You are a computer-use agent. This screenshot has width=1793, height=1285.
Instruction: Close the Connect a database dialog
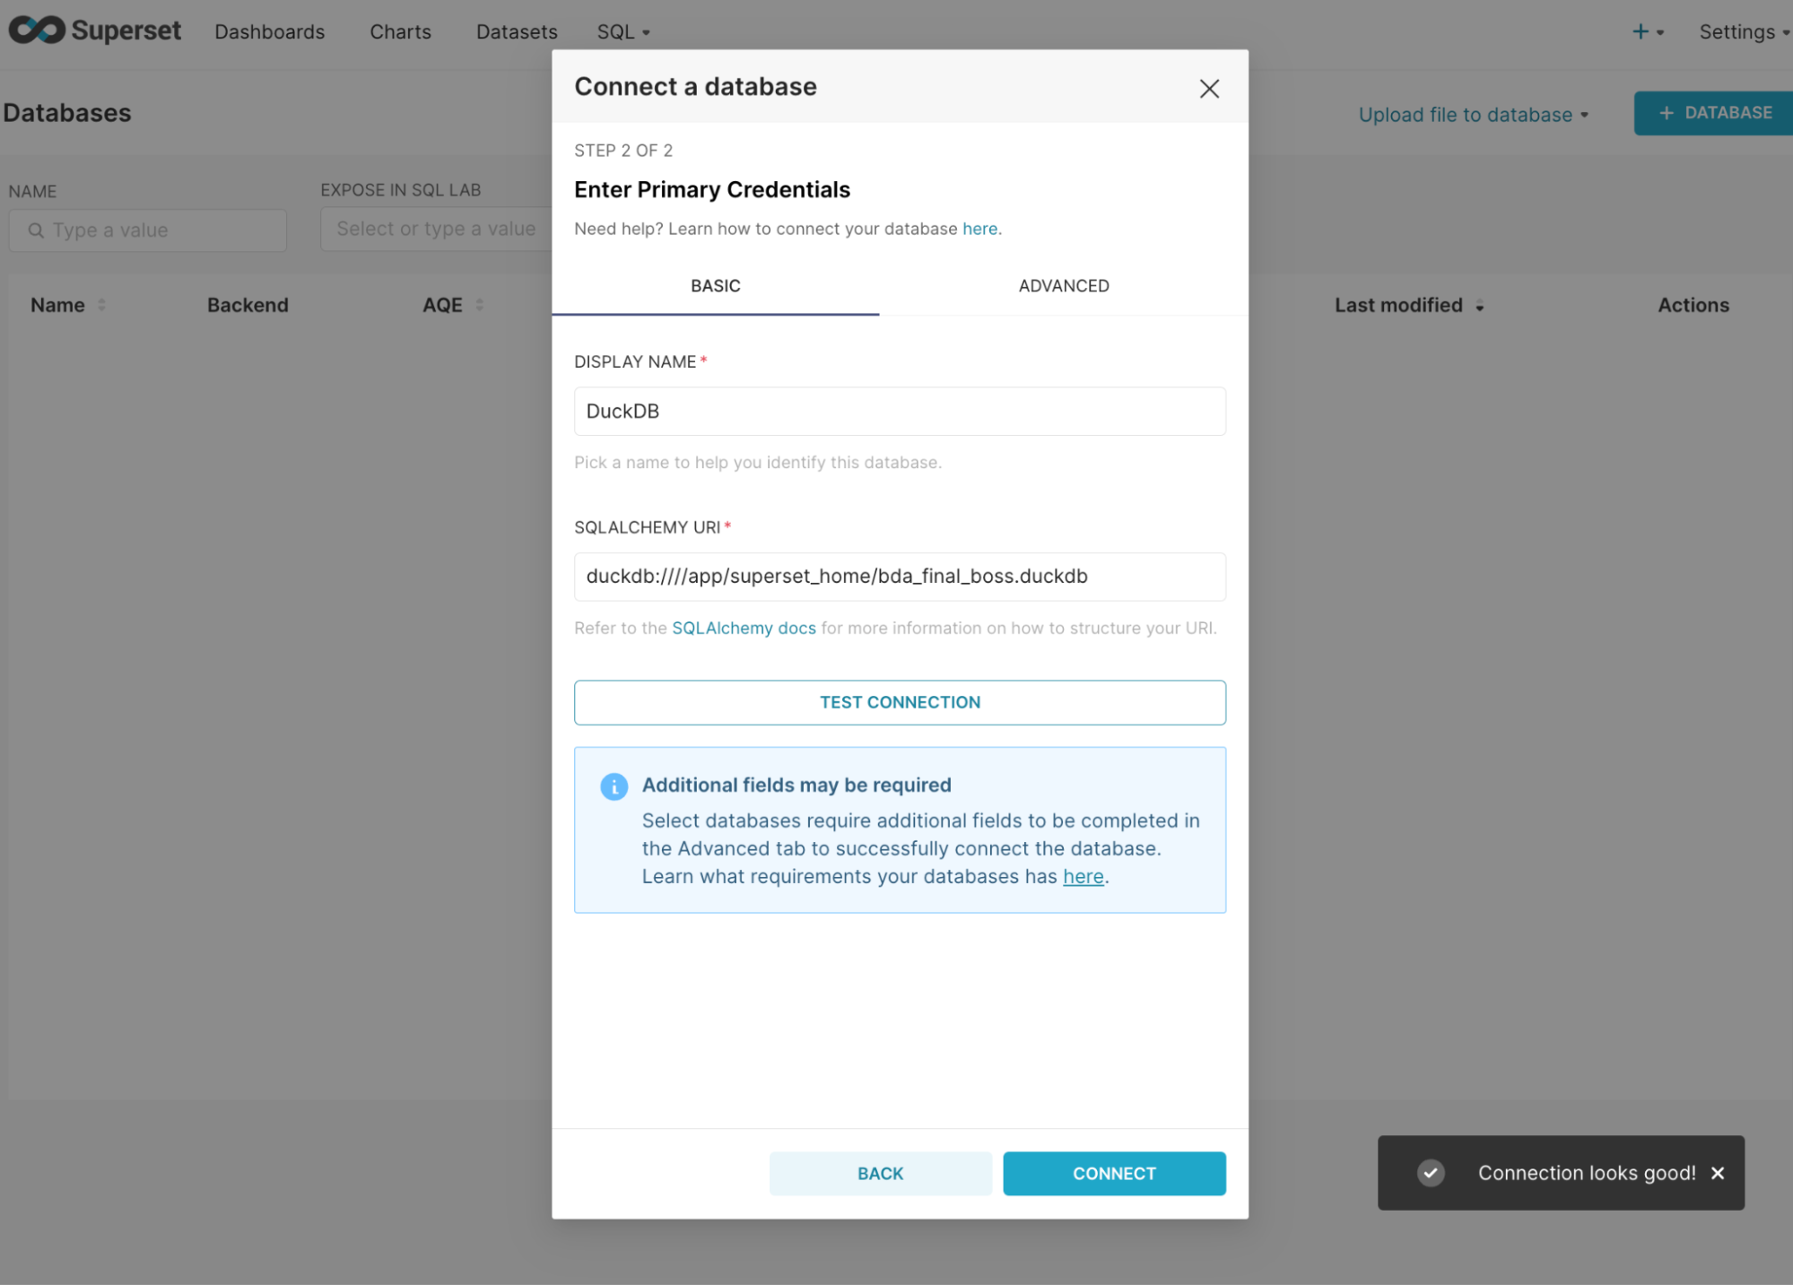[1209, 88]
